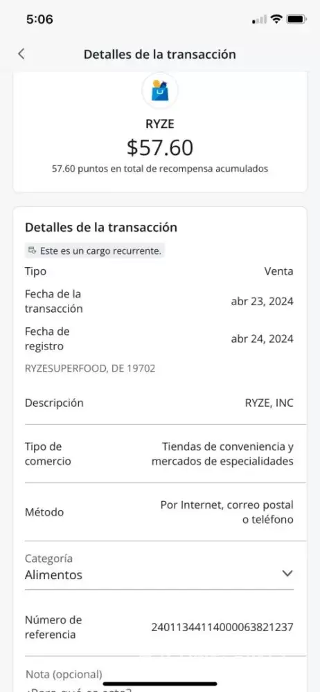Tap the Nota (opcional) input field

(x=159, y=680)
